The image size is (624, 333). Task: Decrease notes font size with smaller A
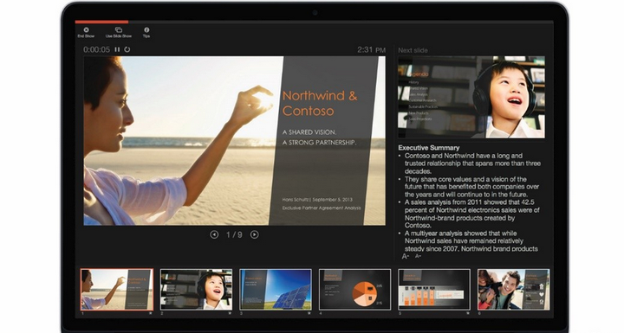tap(418, 256)
